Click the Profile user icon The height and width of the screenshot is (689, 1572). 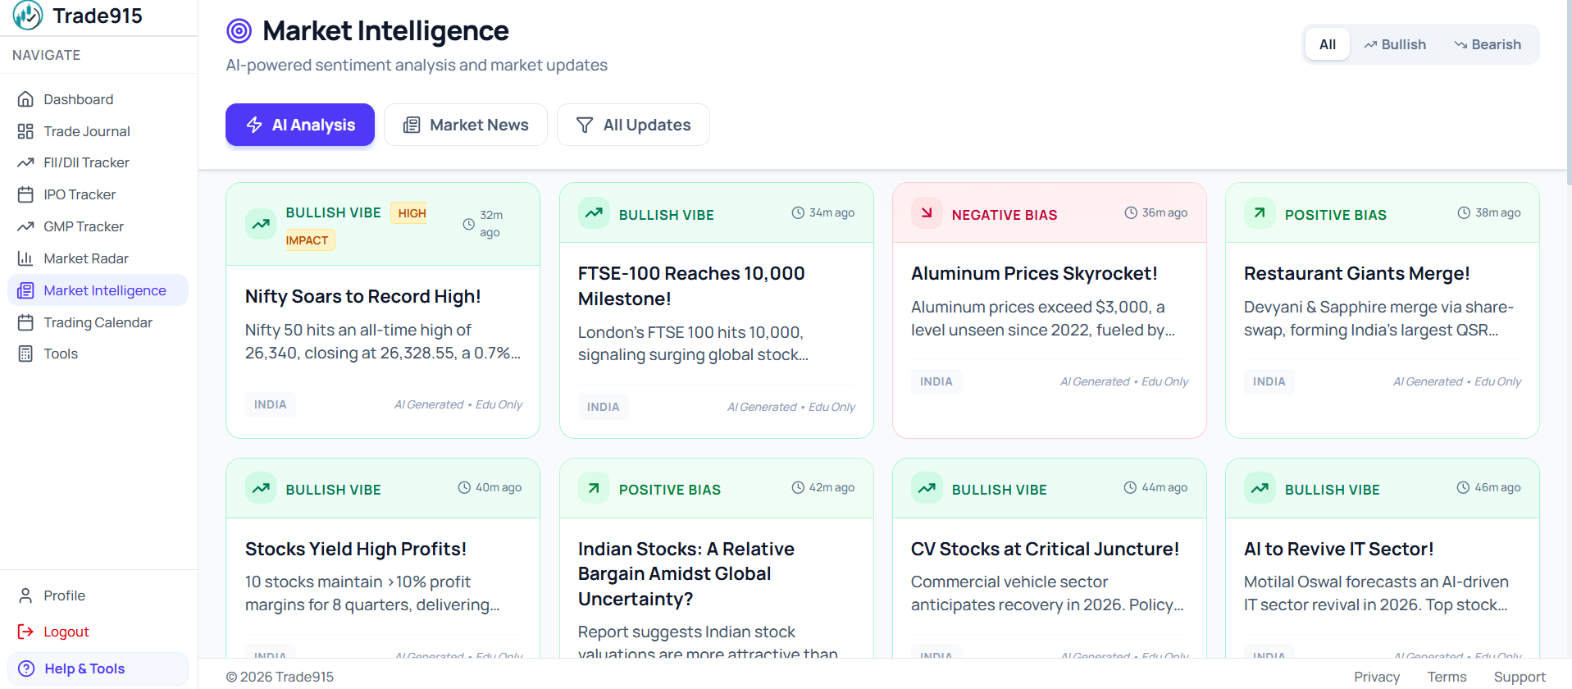(x=25, y=595)
